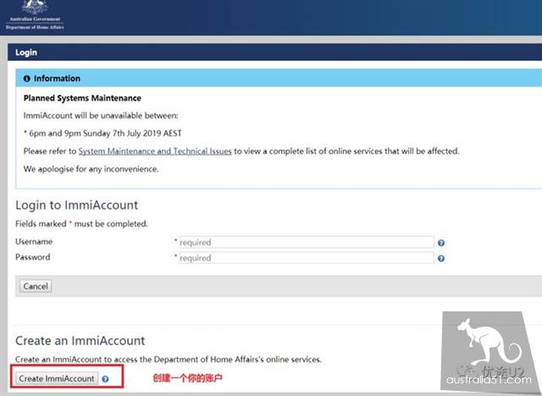Click the Create an ImmiAccount heading

[x=80, y=341]
